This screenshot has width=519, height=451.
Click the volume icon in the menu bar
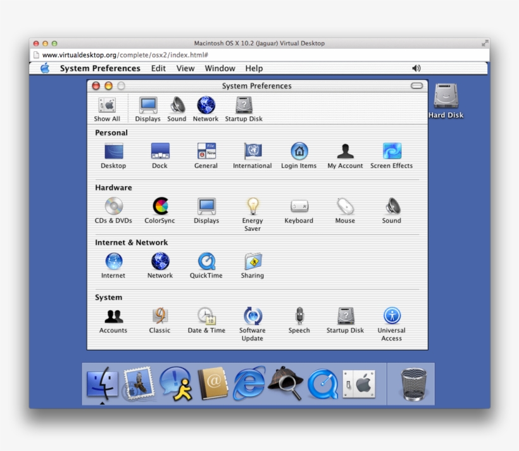(x=415, y=68)
